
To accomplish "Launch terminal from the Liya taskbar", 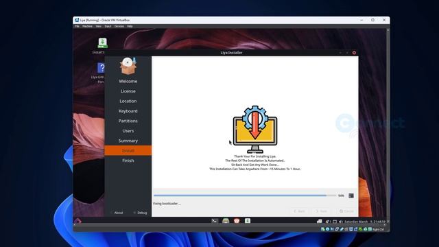I will [215, 221].
